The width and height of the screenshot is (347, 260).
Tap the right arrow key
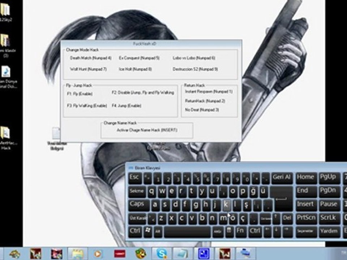(x=287, y=231)
